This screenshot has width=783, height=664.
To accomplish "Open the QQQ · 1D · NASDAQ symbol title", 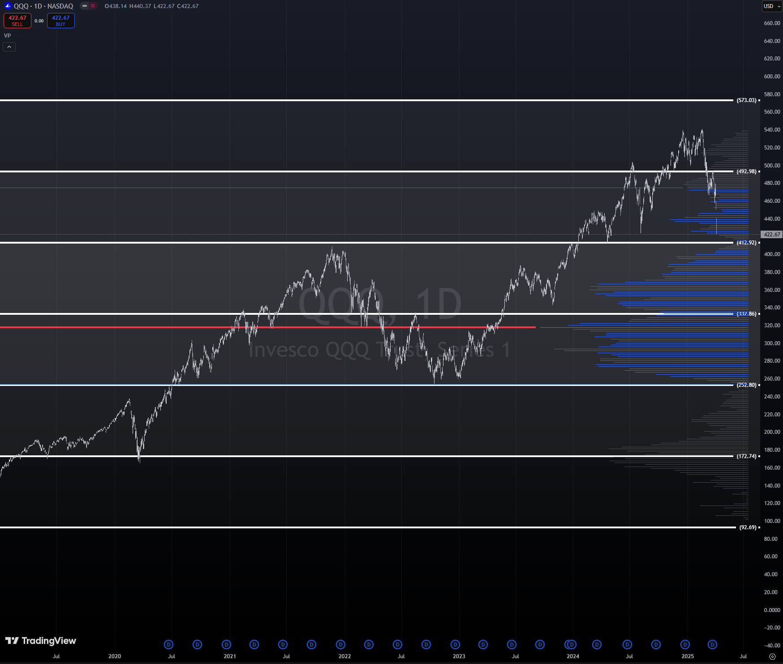I will click(43, 6).
